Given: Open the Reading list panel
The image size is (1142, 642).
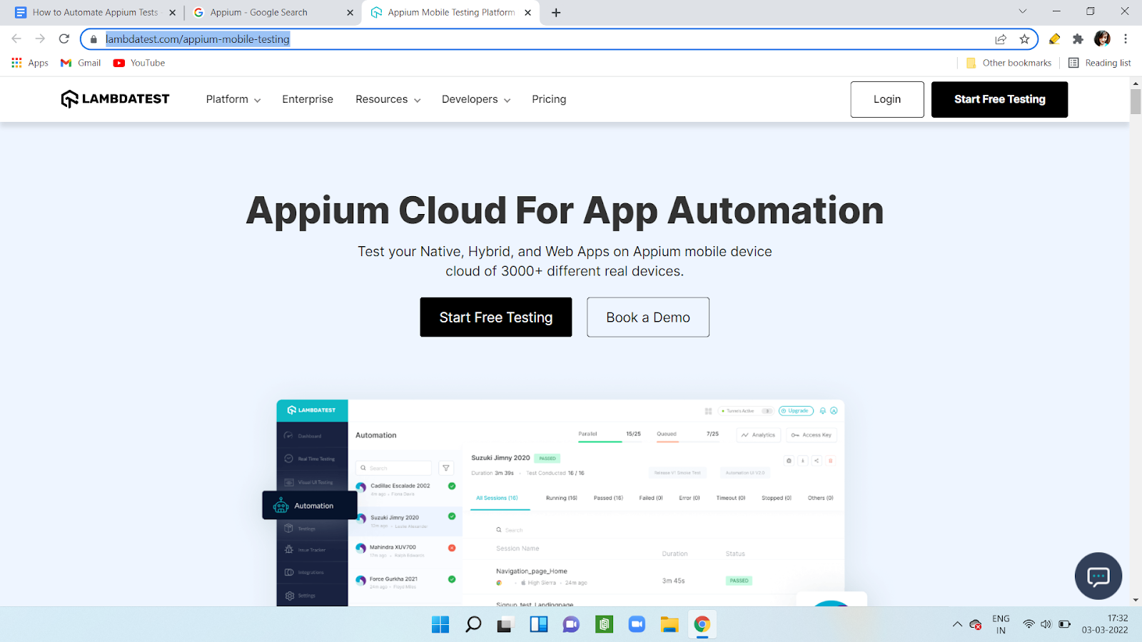Looking at the screenshot, I should (x=1099, y=63).
